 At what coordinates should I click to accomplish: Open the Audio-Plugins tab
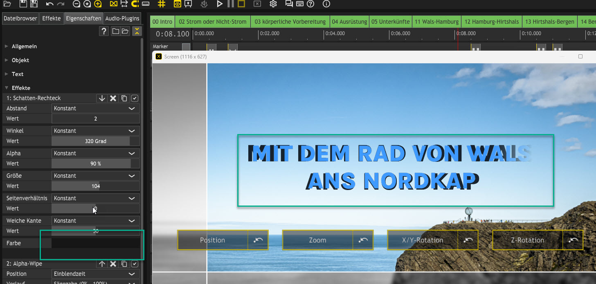[122, 18]
